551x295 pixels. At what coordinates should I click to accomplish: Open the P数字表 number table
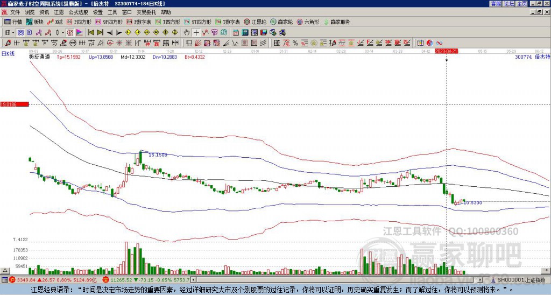(x=139, y=22)
